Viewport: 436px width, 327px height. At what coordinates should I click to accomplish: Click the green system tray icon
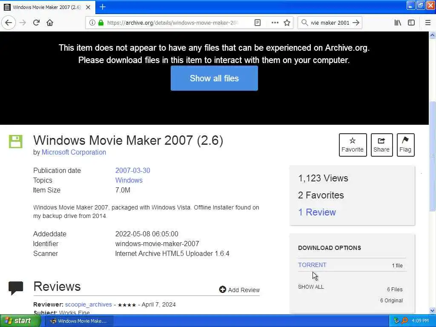396,321
